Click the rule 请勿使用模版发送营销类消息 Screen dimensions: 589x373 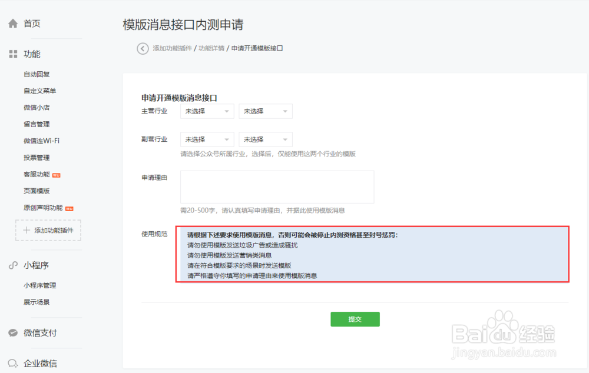229,255
